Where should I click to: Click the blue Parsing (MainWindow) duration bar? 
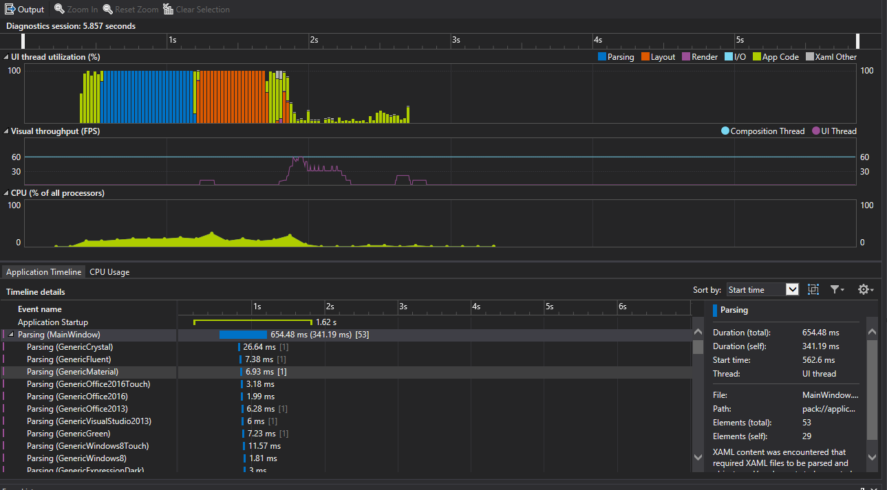click(242, 335)
